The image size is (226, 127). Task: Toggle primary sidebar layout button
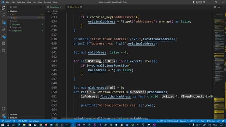(194, 2)
